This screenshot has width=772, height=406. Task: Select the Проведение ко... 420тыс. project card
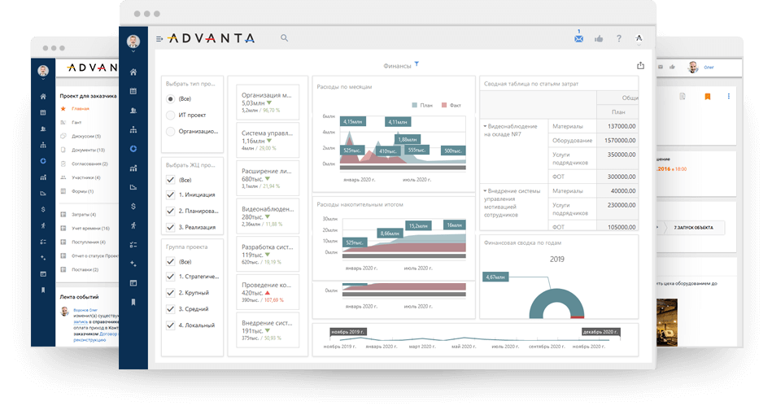pyautogui.click(x=268, y=292)
